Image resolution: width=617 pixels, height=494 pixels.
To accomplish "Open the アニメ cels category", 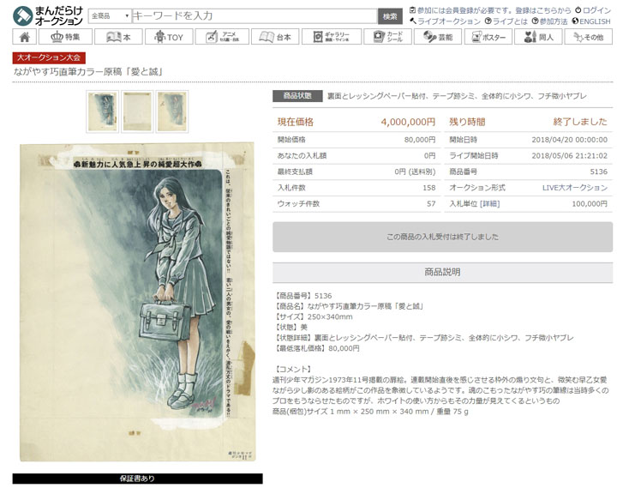I will [x=219, y=37].
